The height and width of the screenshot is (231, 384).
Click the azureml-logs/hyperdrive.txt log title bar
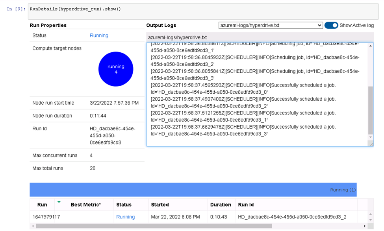[x=260, y=37]
